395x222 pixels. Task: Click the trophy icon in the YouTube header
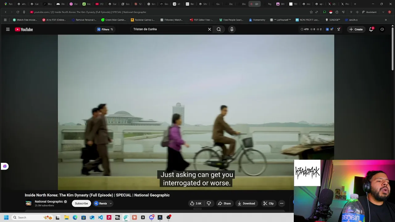coord(339,29)
